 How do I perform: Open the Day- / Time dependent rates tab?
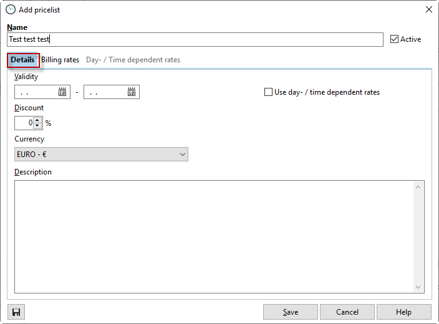point(133,60)
